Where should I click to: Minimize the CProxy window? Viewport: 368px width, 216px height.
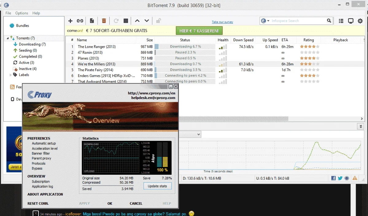[171, 87]
